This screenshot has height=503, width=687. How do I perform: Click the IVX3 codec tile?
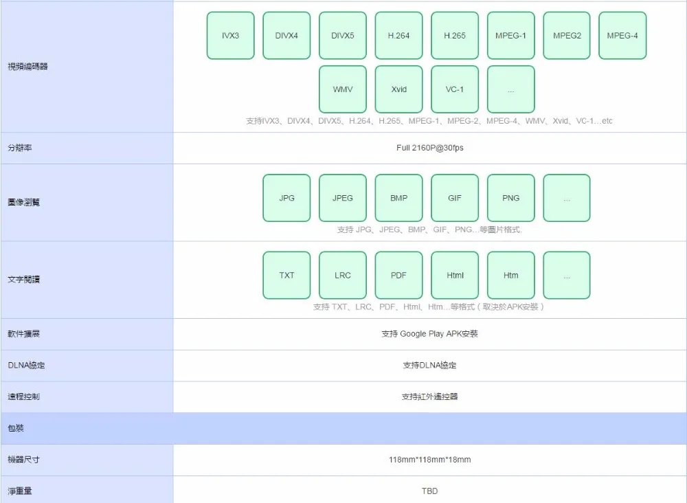[x=230, y=36]
